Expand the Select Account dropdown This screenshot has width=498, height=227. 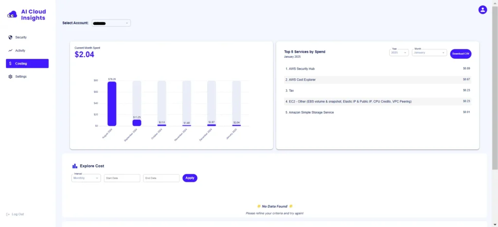pos(111,23)
